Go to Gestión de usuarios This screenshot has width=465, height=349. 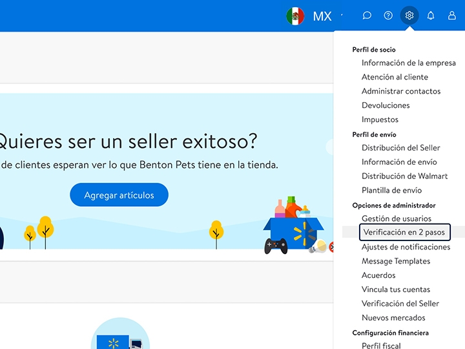(x=396, y=218)
